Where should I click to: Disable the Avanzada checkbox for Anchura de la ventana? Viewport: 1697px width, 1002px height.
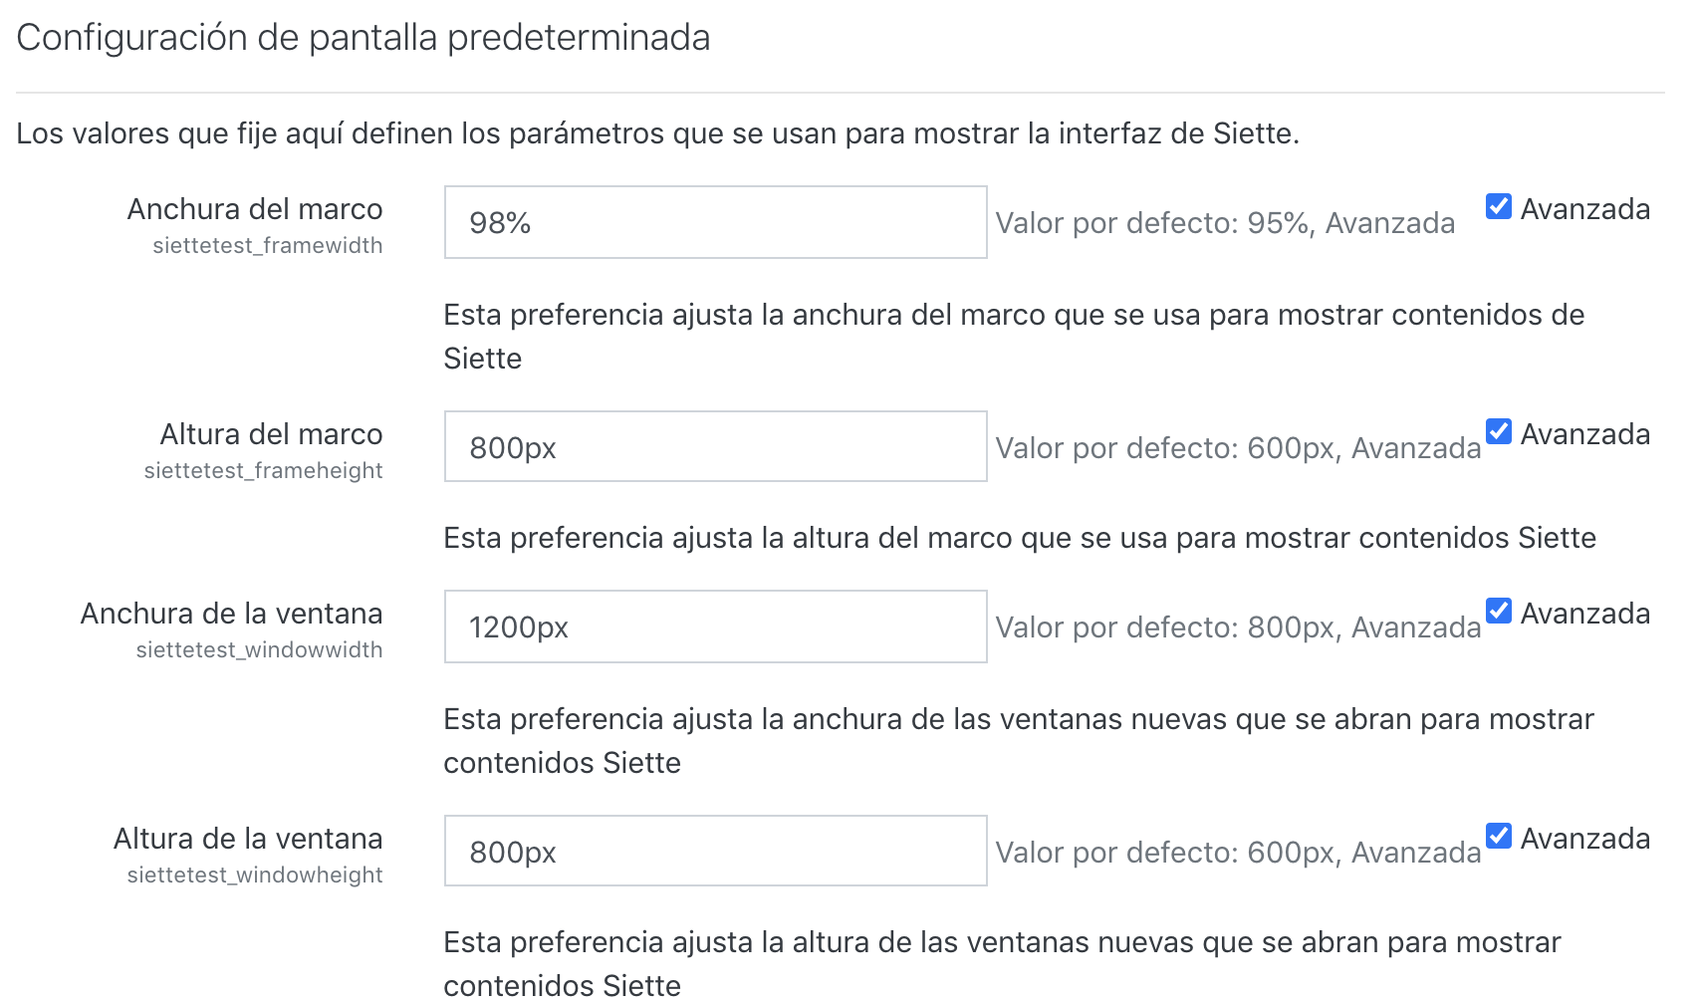tap(1498, 611)
